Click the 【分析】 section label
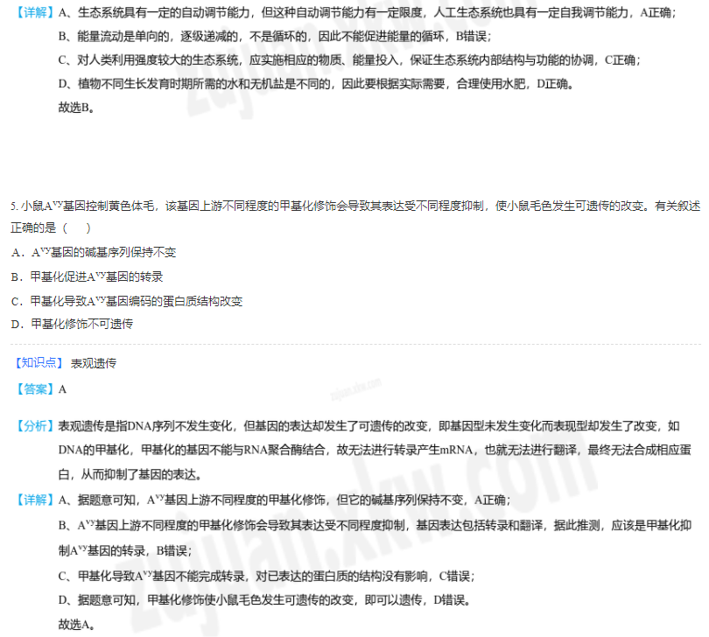Screen dimensions: 709x637 coord(35,426)
